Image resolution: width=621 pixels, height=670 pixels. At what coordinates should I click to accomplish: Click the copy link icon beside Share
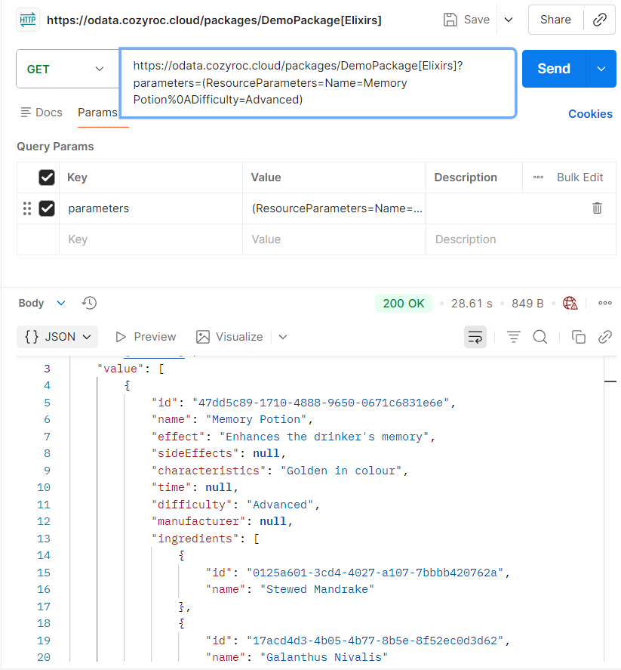pos(600,20)
